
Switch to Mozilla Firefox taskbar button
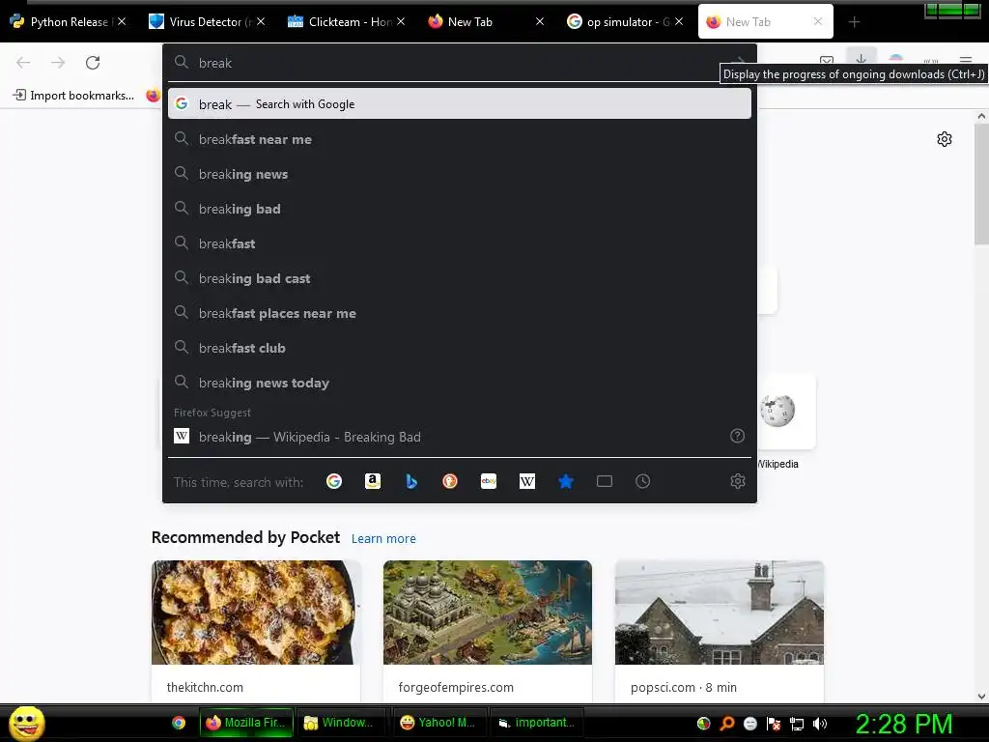pyautogui.click(x=246, y=723)
